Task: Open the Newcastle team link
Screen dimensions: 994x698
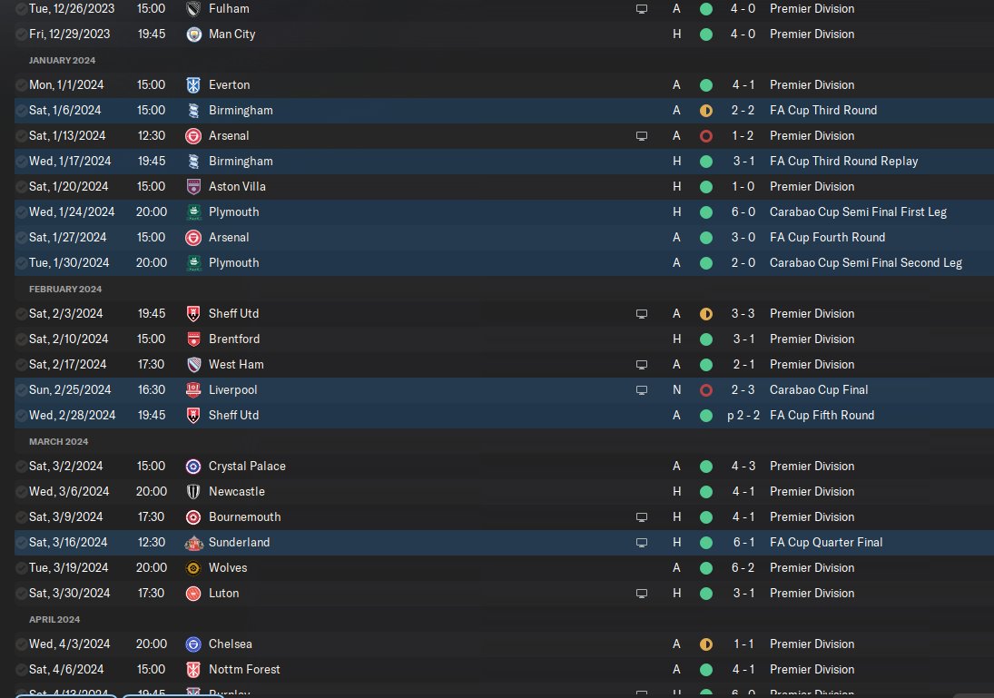Action: (x=236, y=491)
